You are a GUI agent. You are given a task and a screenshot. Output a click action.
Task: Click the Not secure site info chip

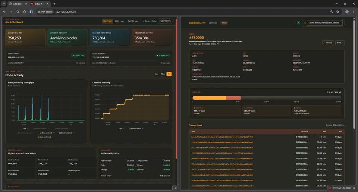pos(45,12)
